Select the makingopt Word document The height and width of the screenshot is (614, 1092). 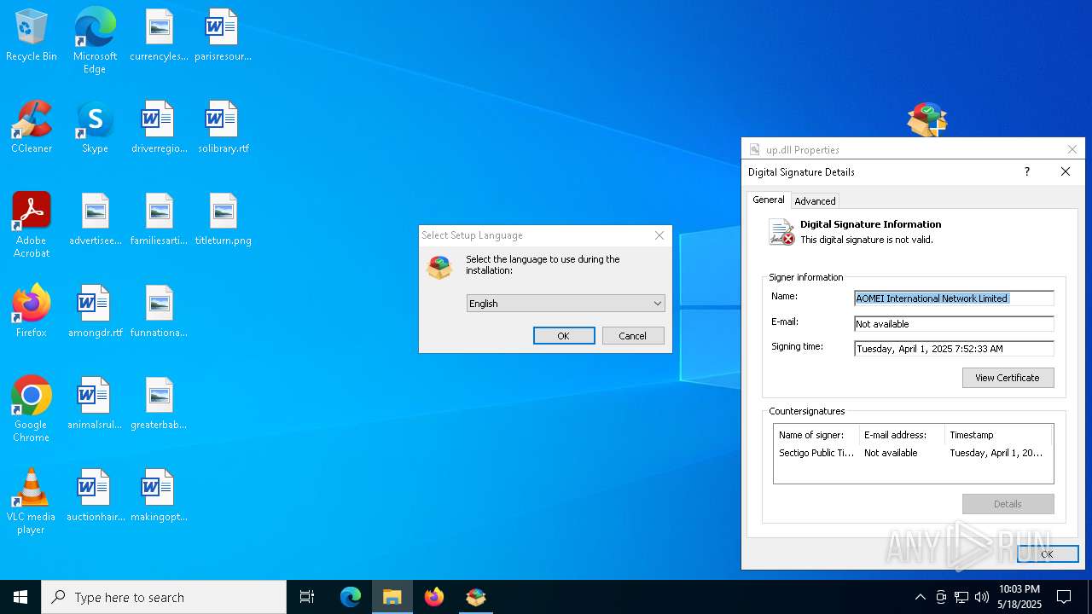(159, 496)
